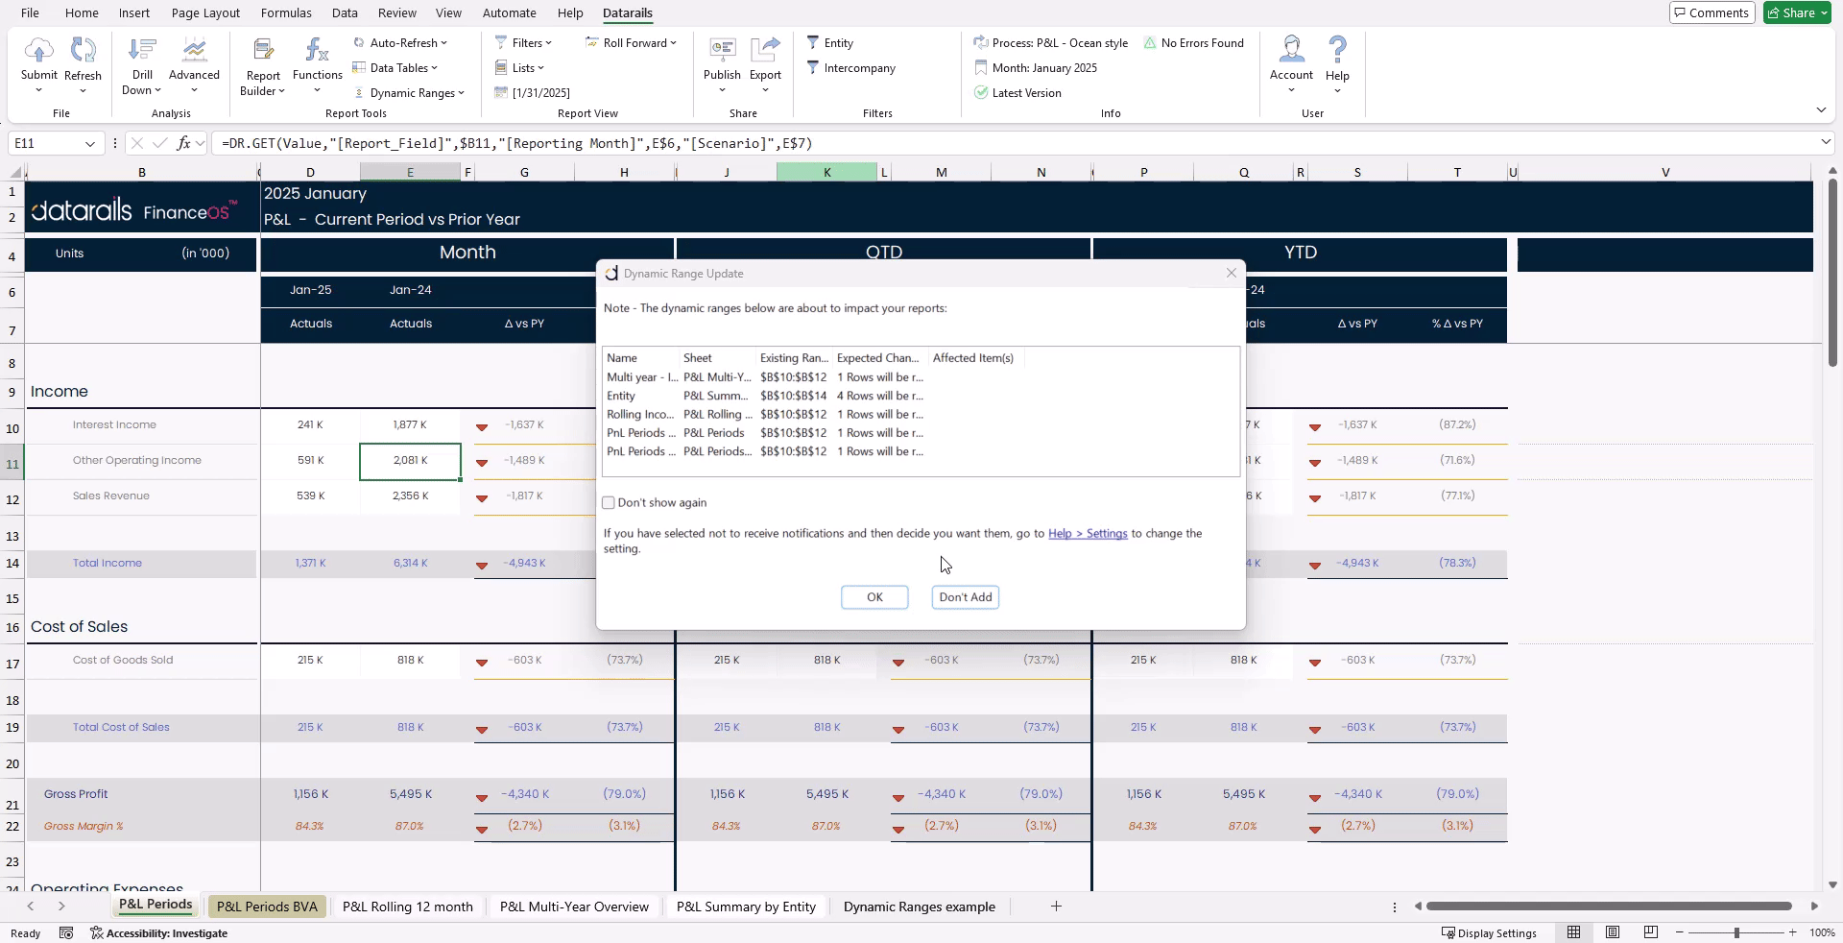Click the zoom in plus button
Image resolution: width=1843 pixels, height=943 pixels.
click(1792, 932)
